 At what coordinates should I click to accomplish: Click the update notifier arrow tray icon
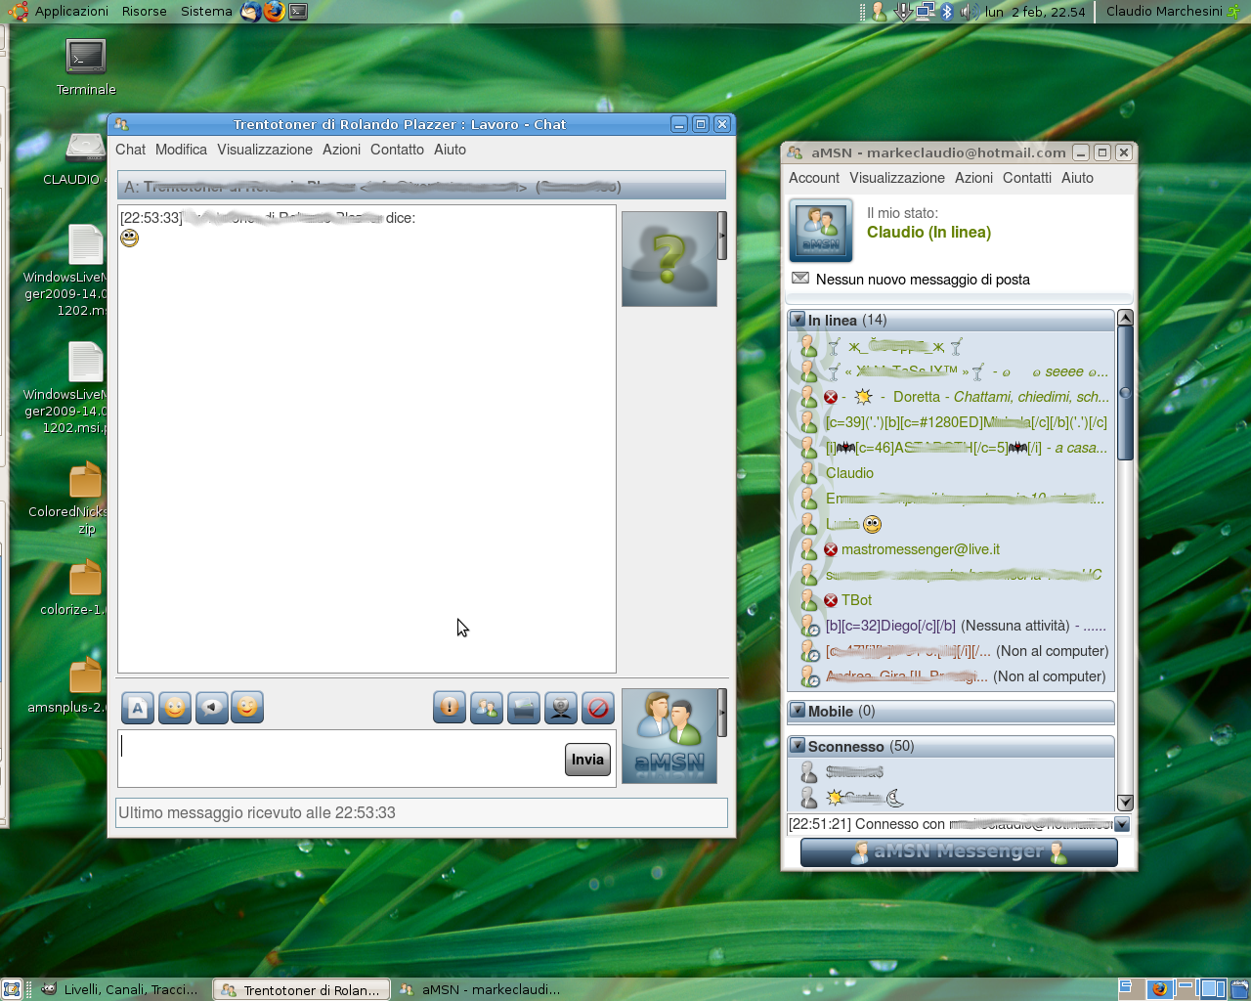(902, 12)
